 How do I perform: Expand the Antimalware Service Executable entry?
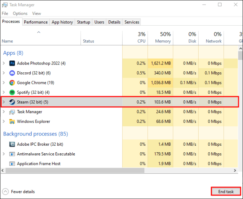point(4,154)
